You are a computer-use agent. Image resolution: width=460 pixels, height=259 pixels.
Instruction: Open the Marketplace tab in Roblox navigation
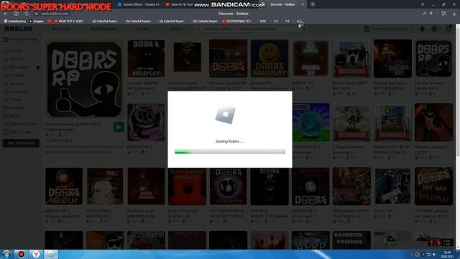click(103, 29)
